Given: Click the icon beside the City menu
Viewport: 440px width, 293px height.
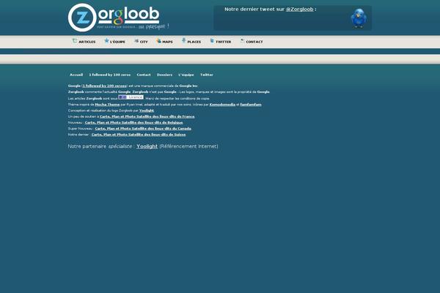Looking at the screenshot, I should pos(136,41).
